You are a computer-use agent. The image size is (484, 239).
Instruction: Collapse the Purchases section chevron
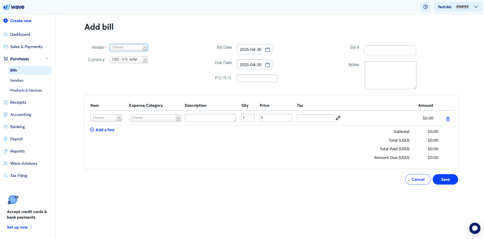click(47, 59)
